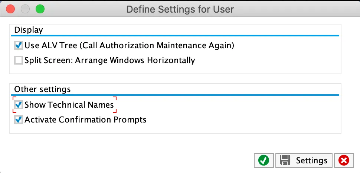Click the "Show Technical Names" label text
Image resolution: width=360 pixels, height=173 pixels.
69,105
